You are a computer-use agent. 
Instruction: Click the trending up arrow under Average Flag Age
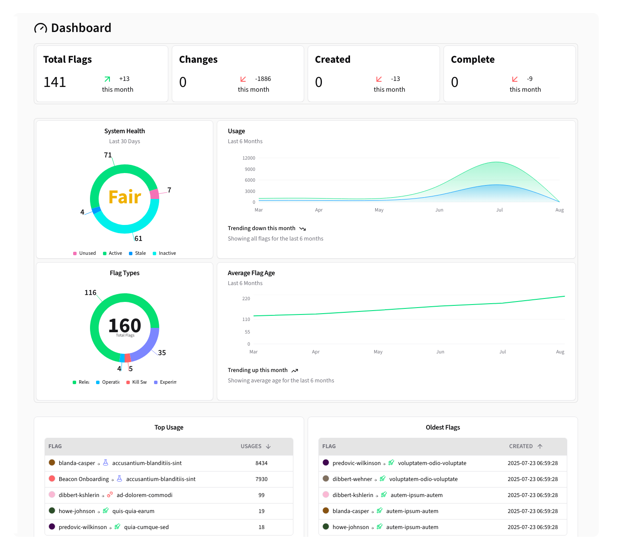pos(295,370)
